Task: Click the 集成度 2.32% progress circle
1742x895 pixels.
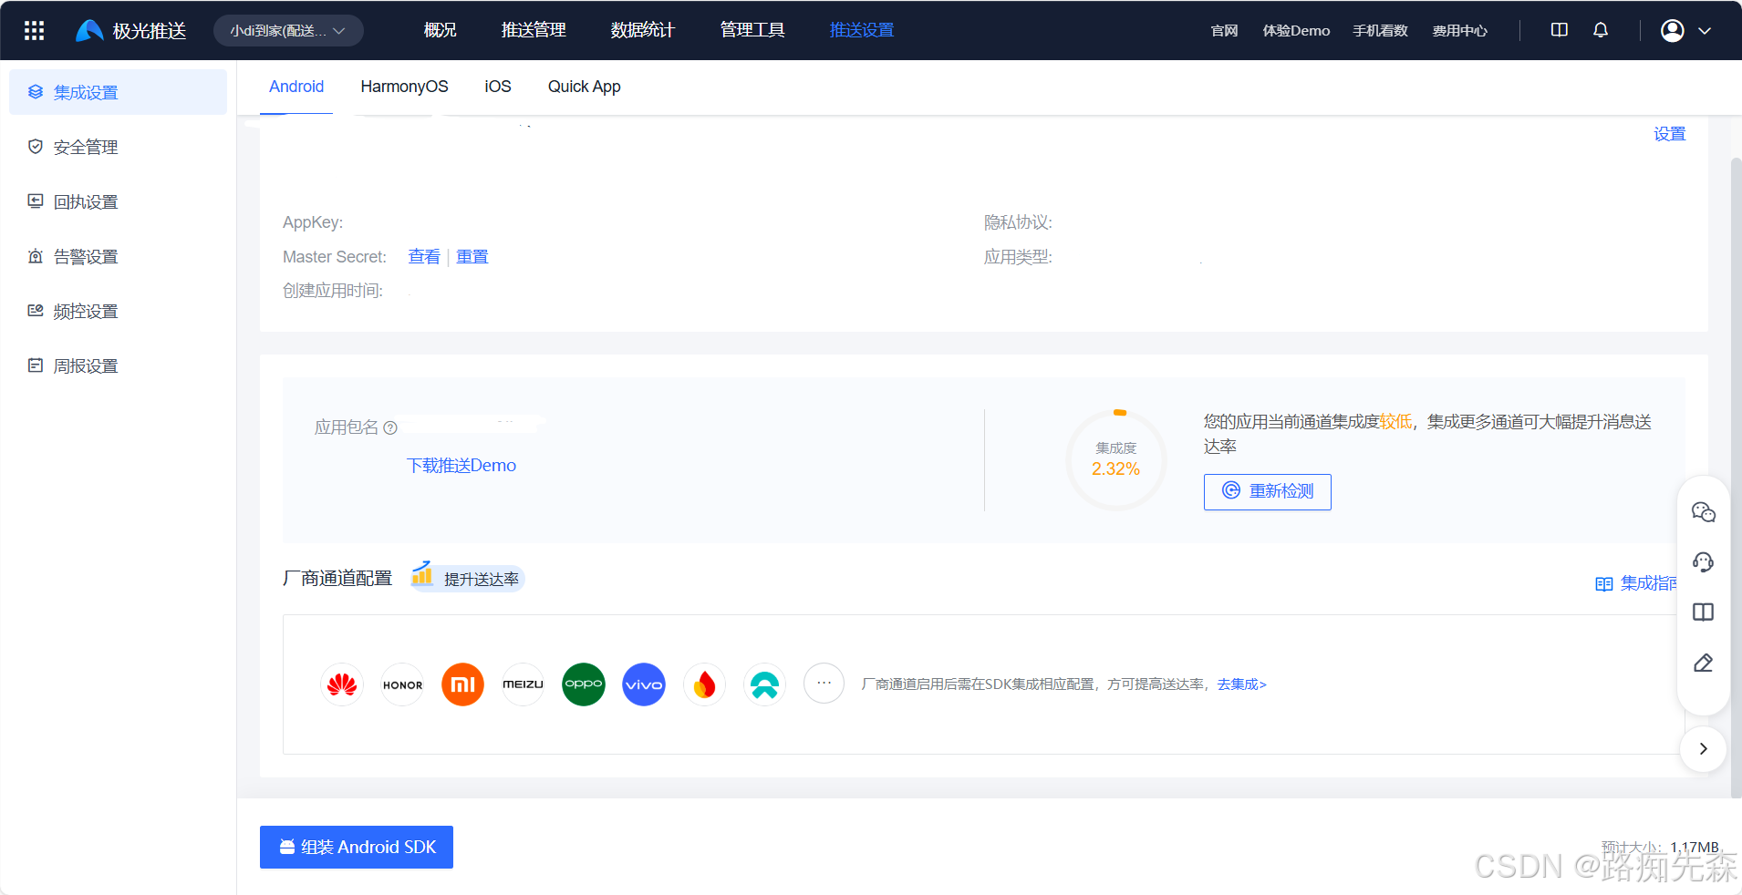Action: pyautogui.click(x=1115, y=459)
